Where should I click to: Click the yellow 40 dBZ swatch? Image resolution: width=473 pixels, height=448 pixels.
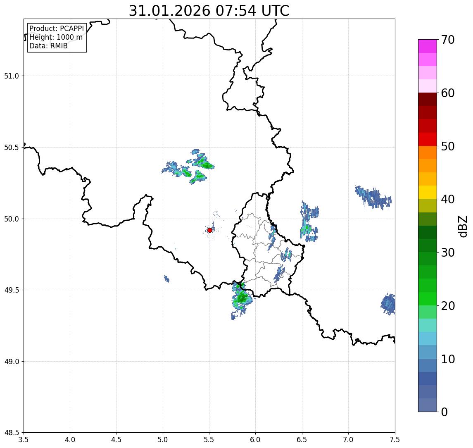tap(428, 193)
